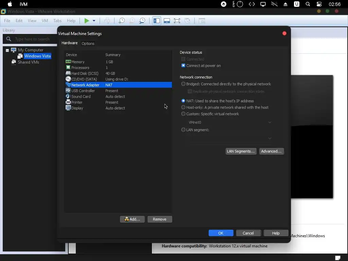Open the power options dropdown arrow
The image size is (348, 261).
point(94,21)
